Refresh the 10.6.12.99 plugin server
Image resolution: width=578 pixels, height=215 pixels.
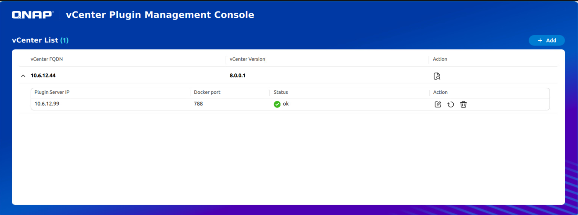451,104
